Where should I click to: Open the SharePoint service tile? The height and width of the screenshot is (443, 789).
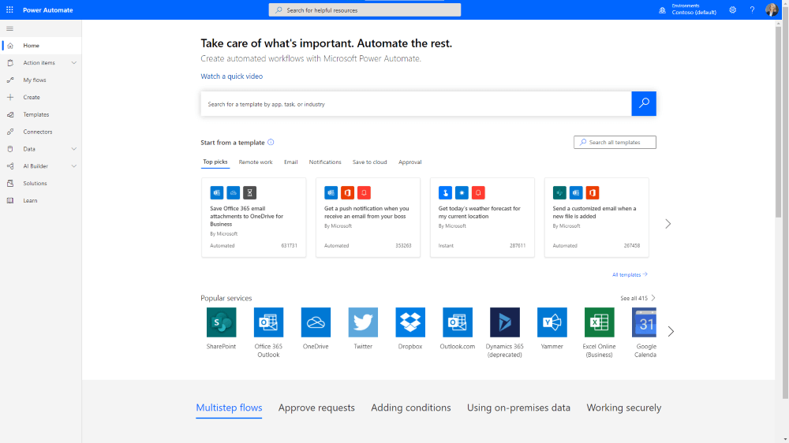(221, 322)
